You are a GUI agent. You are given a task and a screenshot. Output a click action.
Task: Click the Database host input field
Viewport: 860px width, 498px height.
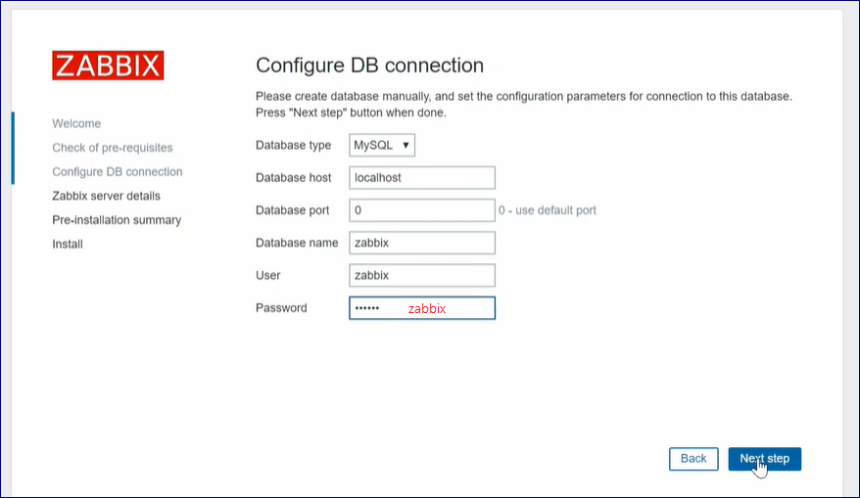[422, 177]
